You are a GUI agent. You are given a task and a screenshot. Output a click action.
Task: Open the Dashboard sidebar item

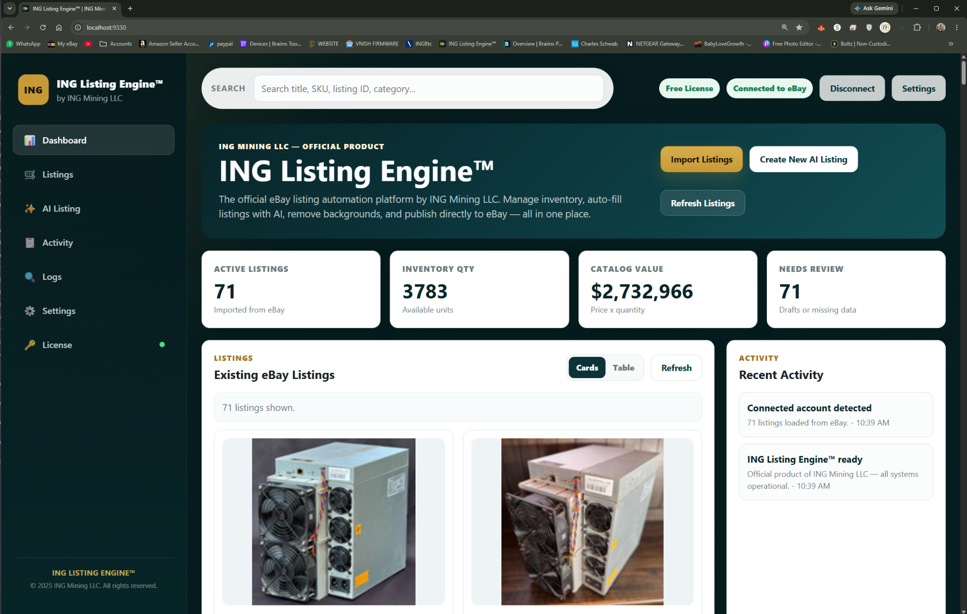coord(93,140)
